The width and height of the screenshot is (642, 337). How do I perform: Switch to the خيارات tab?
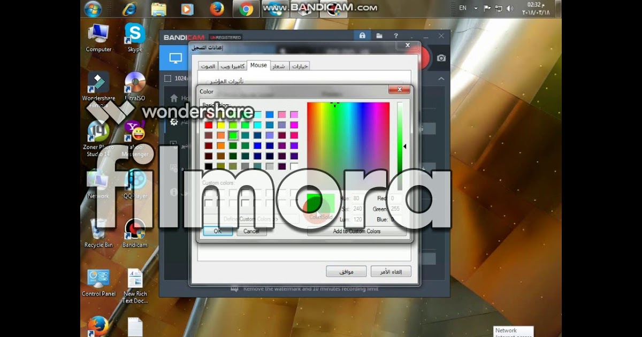click(300, 66)
